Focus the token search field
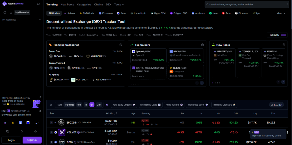The image size is (292, 145). click(248, 5)
